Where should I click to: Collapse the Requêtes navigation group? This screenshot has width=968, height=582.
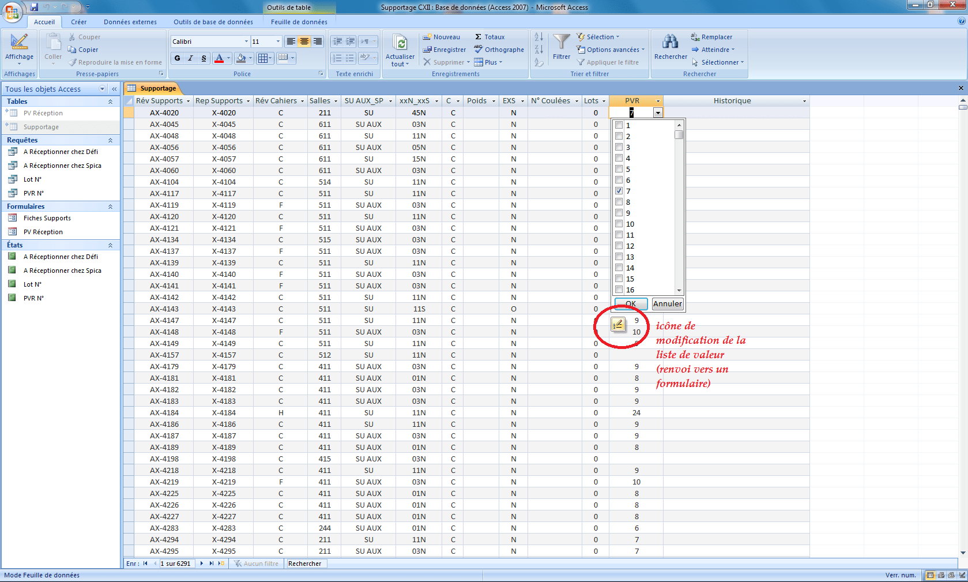(x=110, y=140)
